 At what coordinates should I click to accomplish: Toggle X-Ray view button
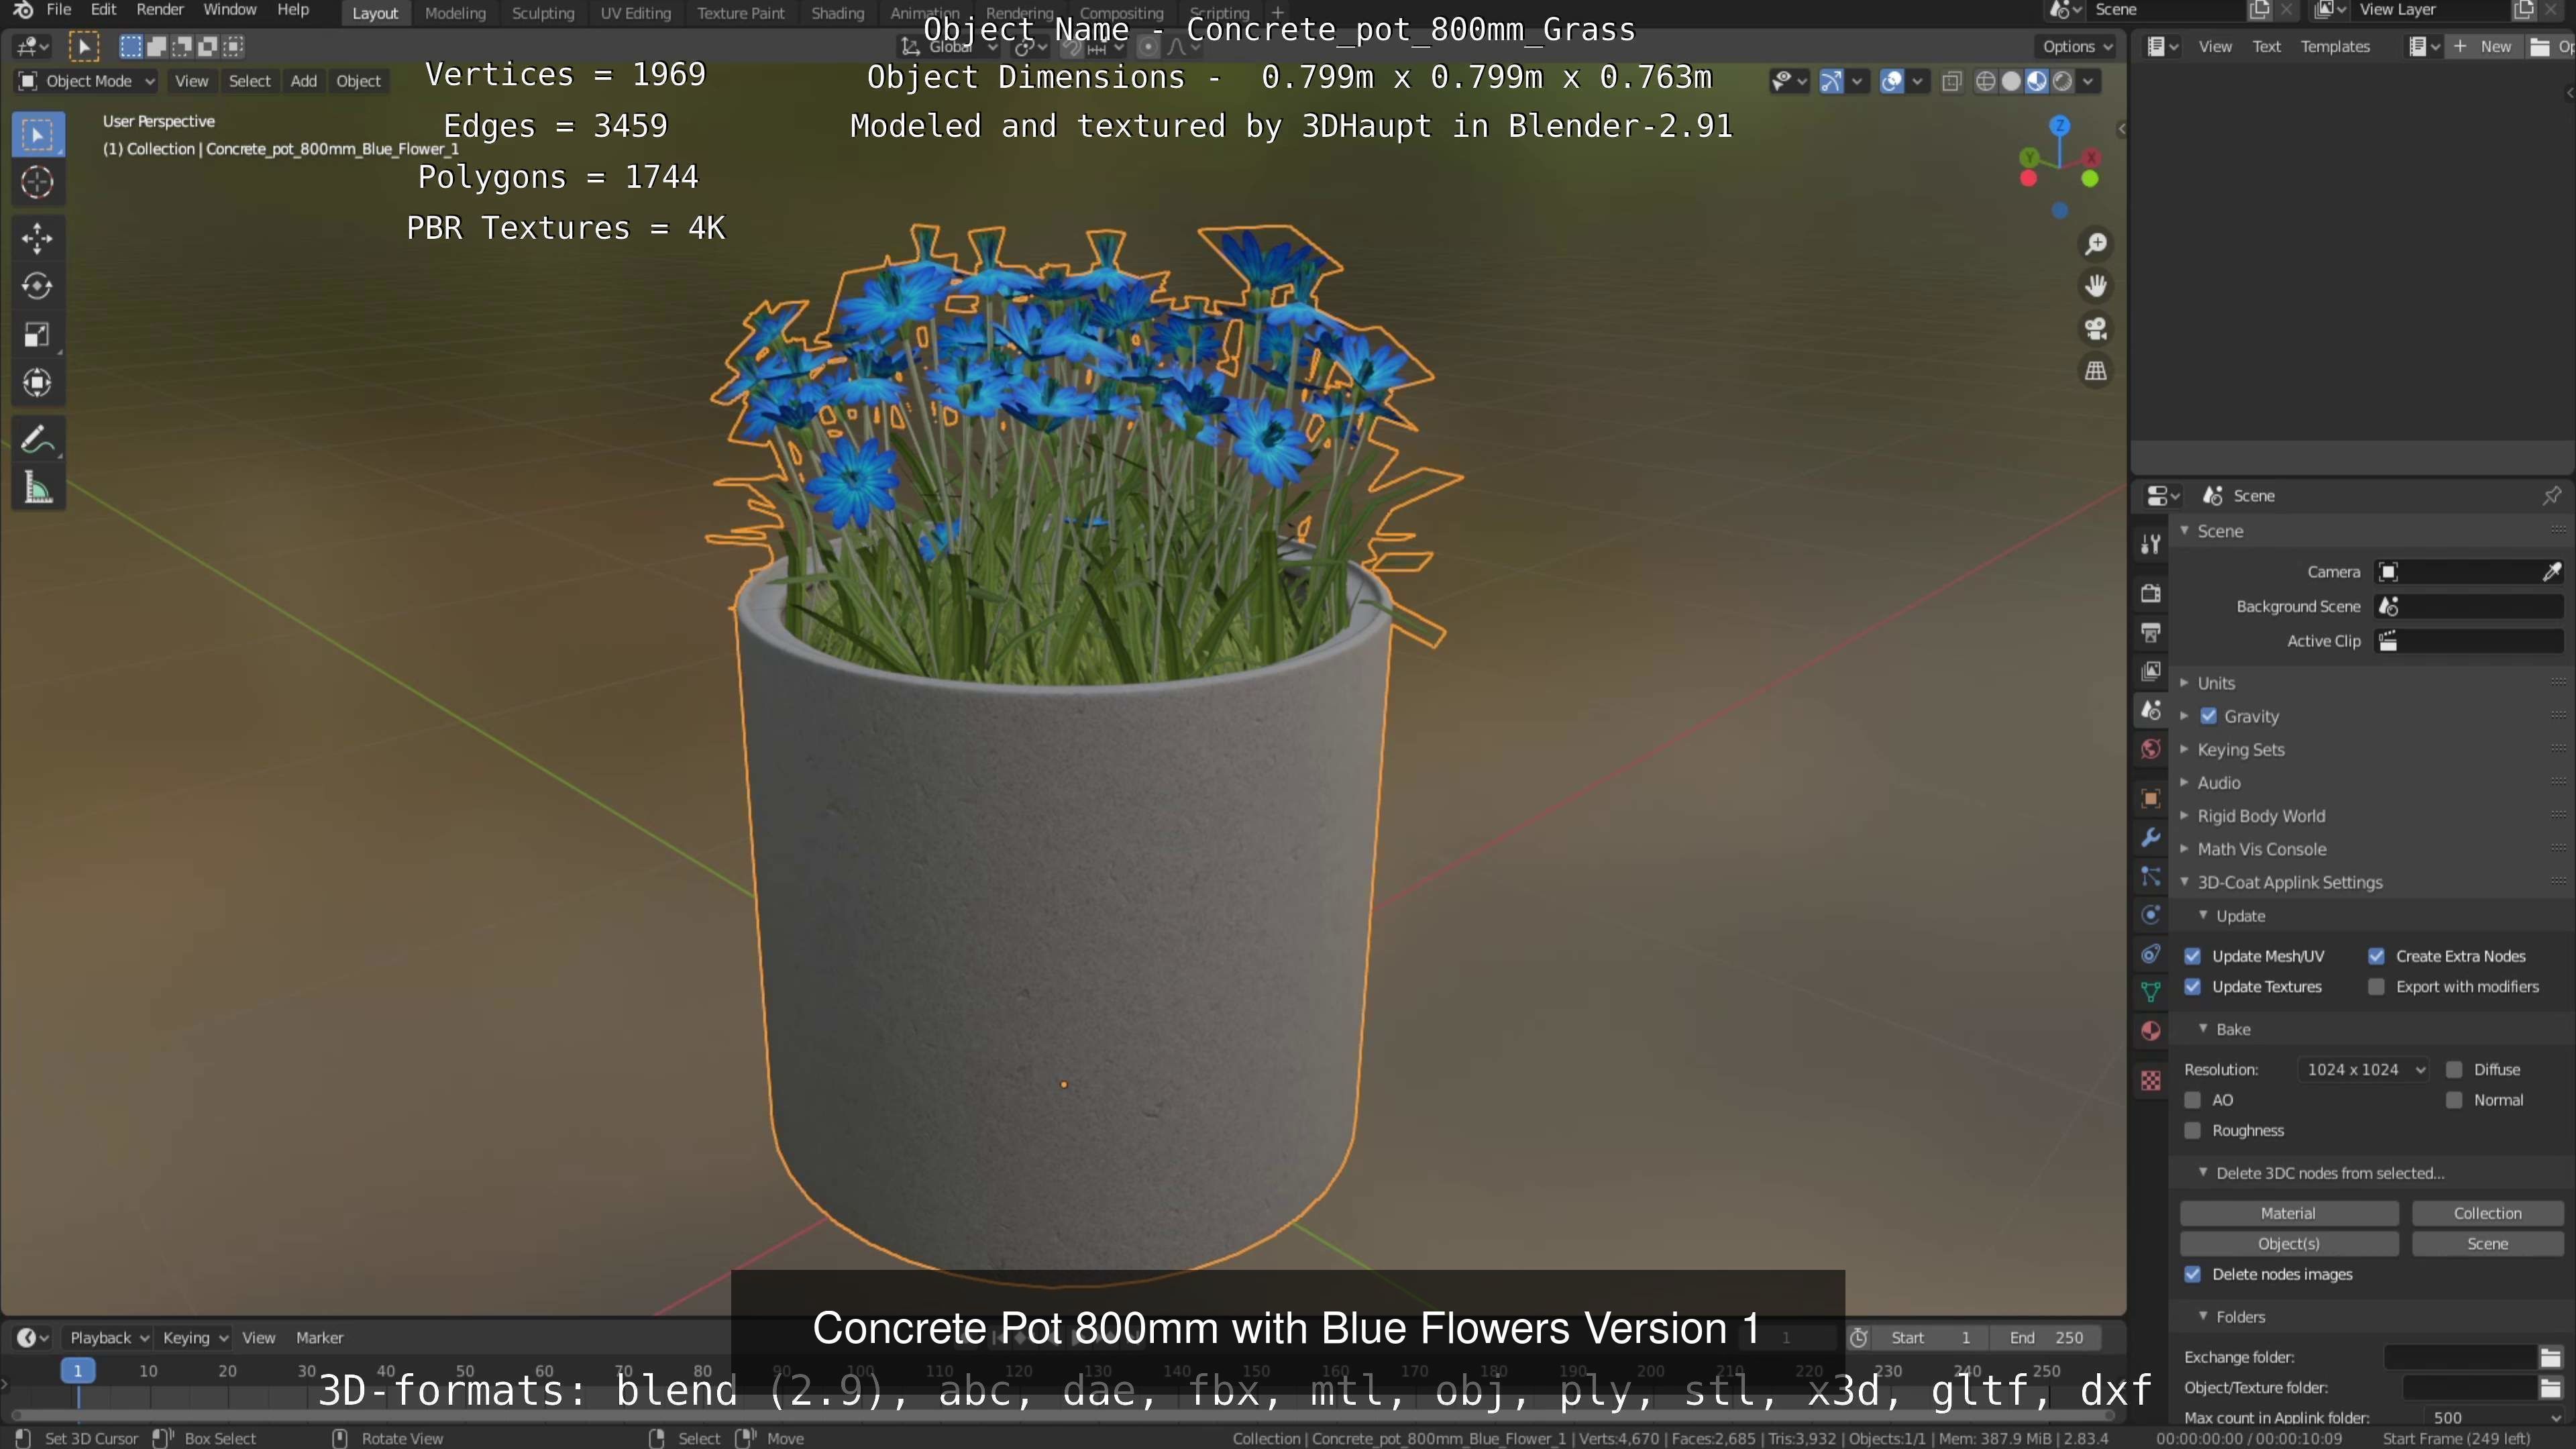pyautogui.click(x=1951, y=81)
